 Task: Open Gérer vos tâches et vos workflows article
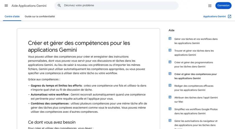[196, 41]
